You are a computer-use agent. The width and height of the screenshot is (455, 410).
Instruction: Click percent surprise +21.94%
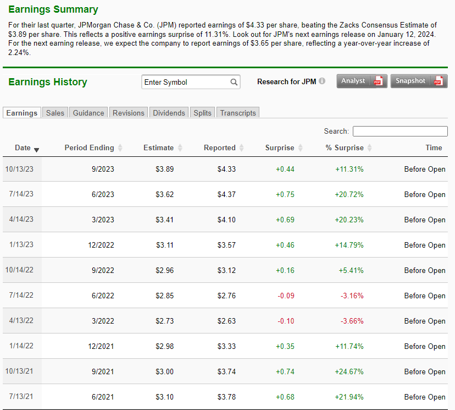349,397
